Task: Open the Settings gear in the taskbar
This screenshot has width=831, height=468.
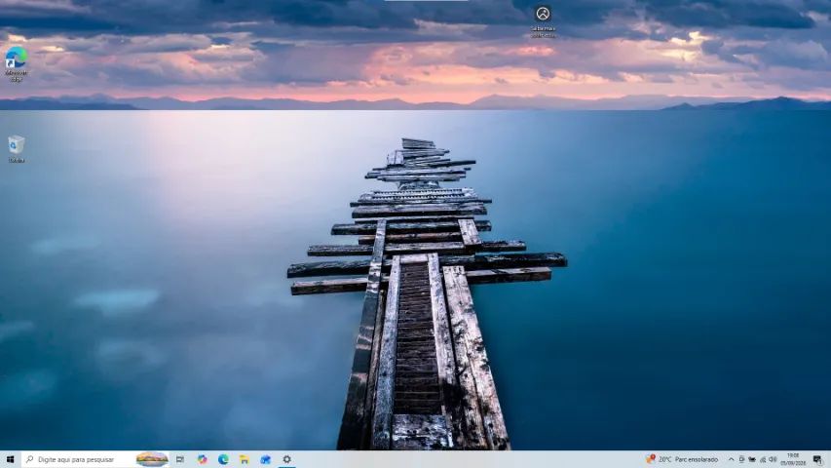Action: (286, 459)
